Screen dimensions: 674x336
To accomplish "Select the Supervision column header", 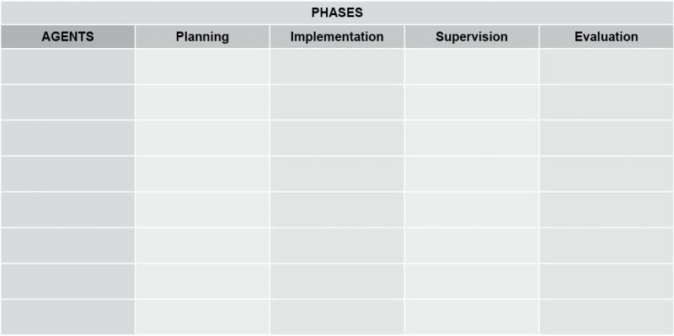I will pos(472,36).
